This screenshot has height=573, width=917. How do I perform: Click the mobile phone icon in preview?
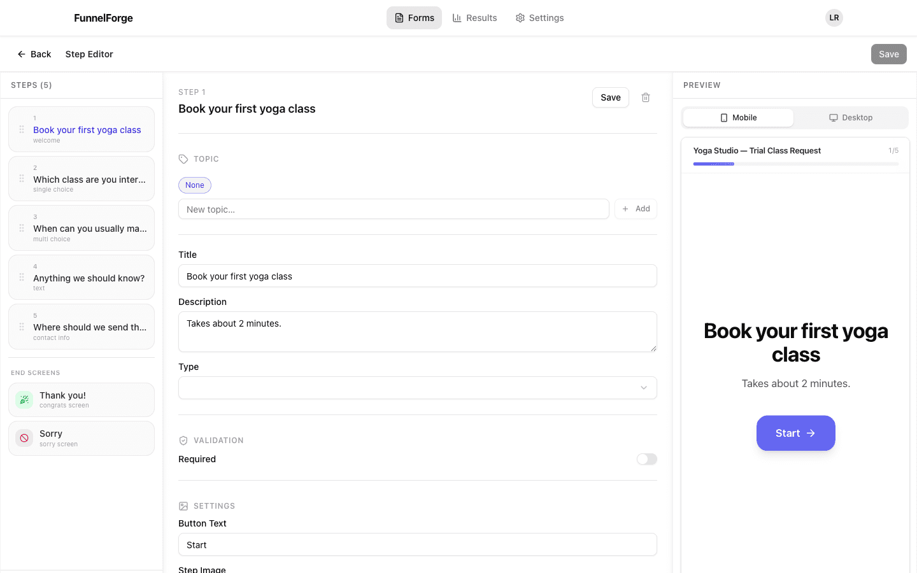click(724, 118)
